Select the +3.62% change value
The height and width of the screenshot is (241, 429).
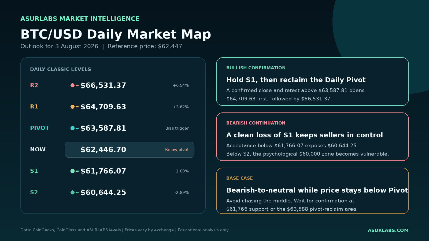coord(181,107)
